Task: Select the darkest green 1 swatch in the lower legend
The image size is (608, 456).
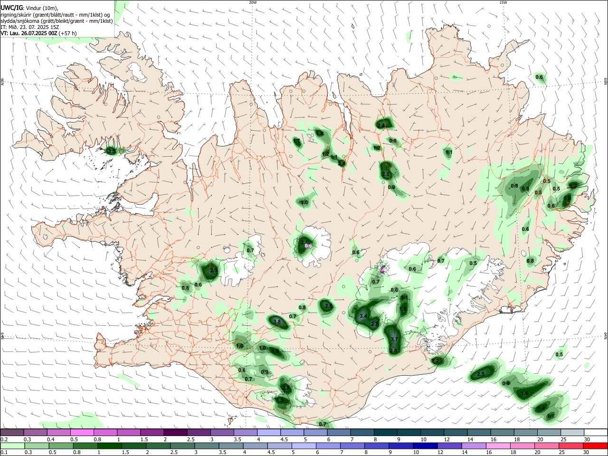Action: coord(109,446)
